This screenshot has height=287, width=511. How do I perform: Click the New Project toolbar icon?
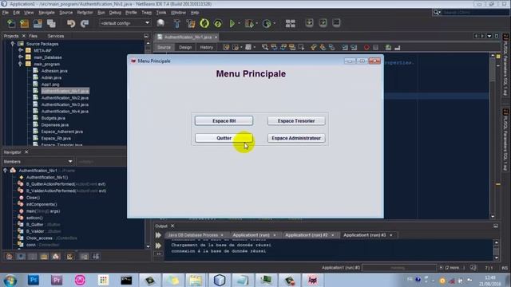click(x=25, y=23)
